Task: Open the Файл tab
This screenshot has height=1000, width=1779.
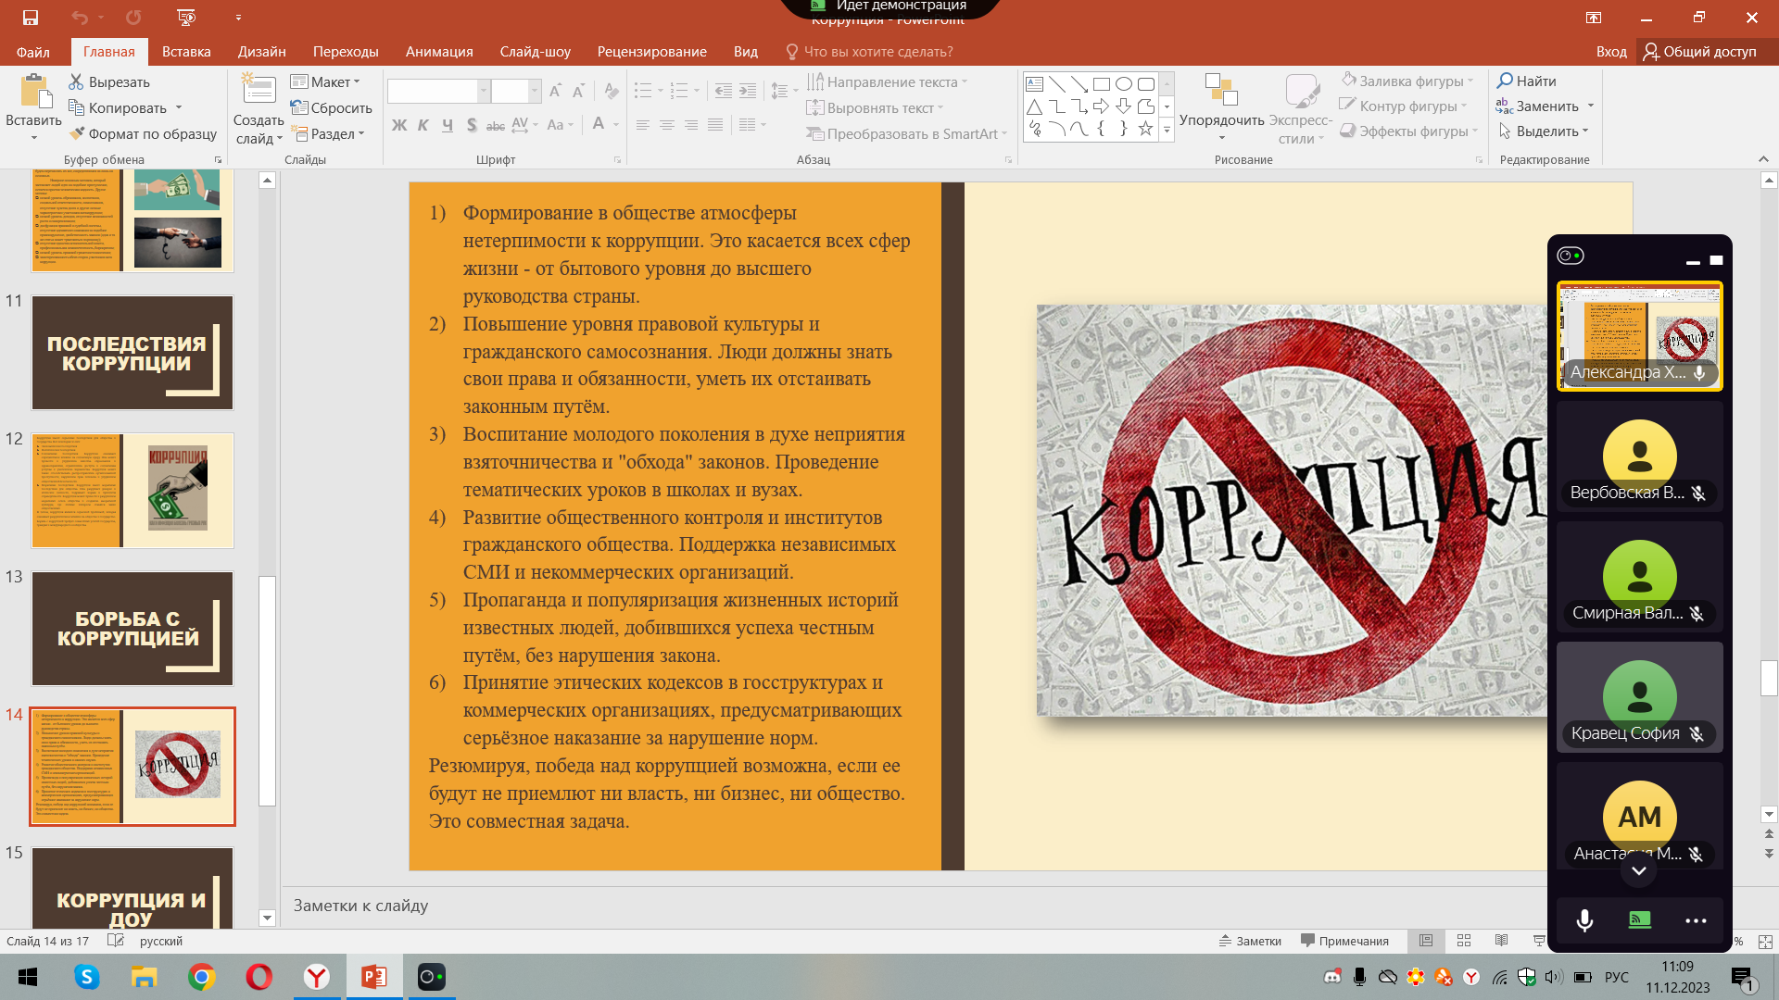Action: tap(33, 52)
